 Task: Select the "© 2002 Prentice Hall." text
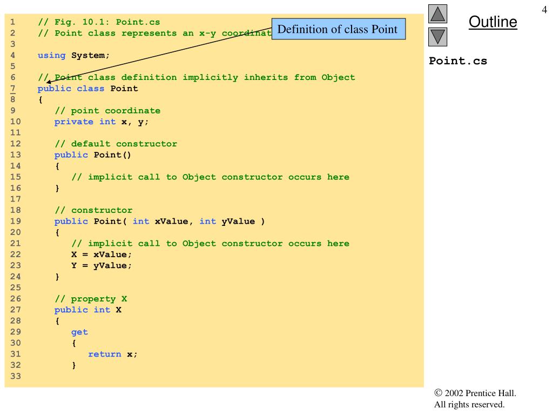(475, 393)
